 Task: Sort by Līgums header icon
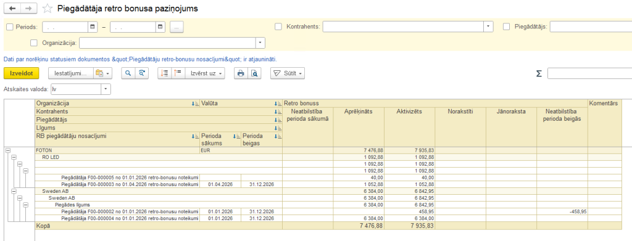pos(278,128)
